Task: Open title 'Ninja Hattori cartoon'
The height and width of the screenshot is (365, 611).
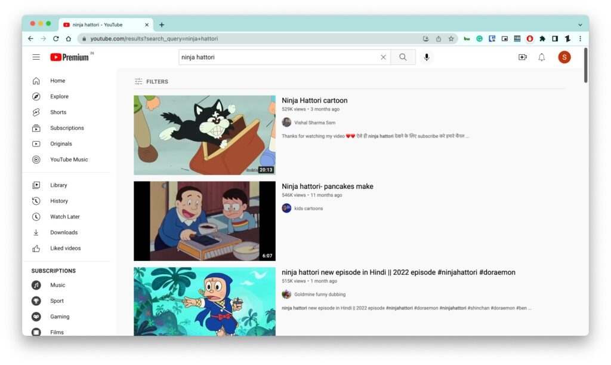Action: click(314, 100)
